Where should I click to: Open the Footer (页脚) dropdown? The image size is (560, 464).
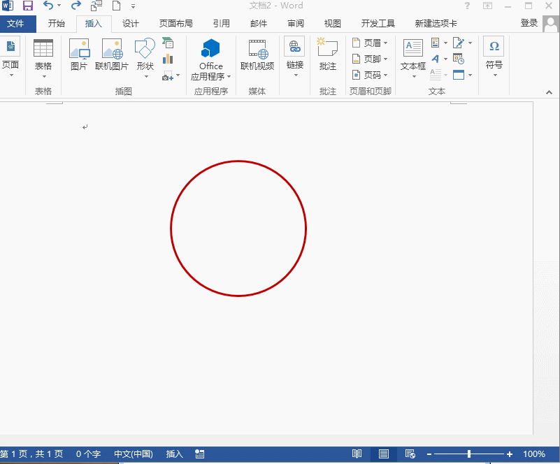pyautogui.click(x=370, y=59)
